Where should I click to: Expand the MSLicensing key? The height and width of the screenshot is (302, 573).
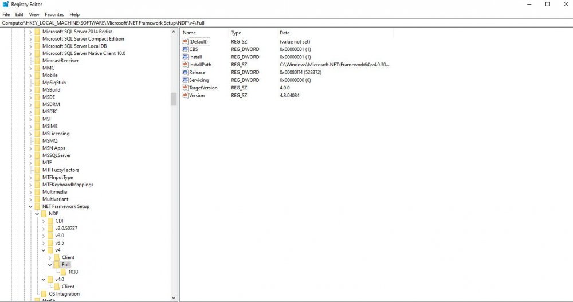click(x=31, y=134)
